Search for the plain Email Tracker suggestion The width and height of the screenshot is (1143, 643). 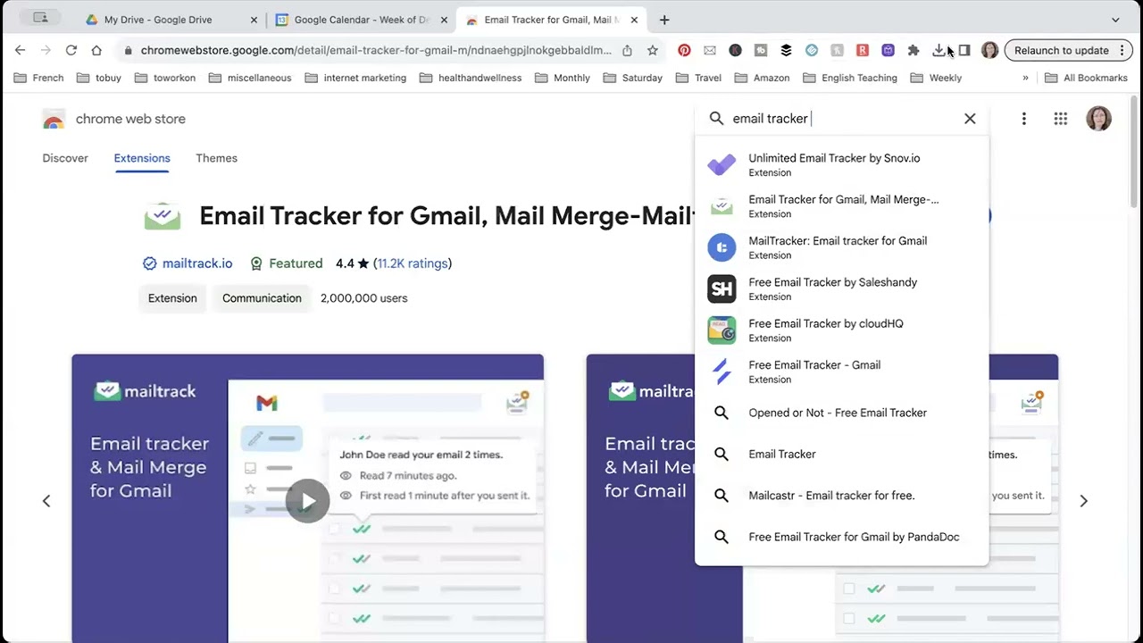point(842,454)
